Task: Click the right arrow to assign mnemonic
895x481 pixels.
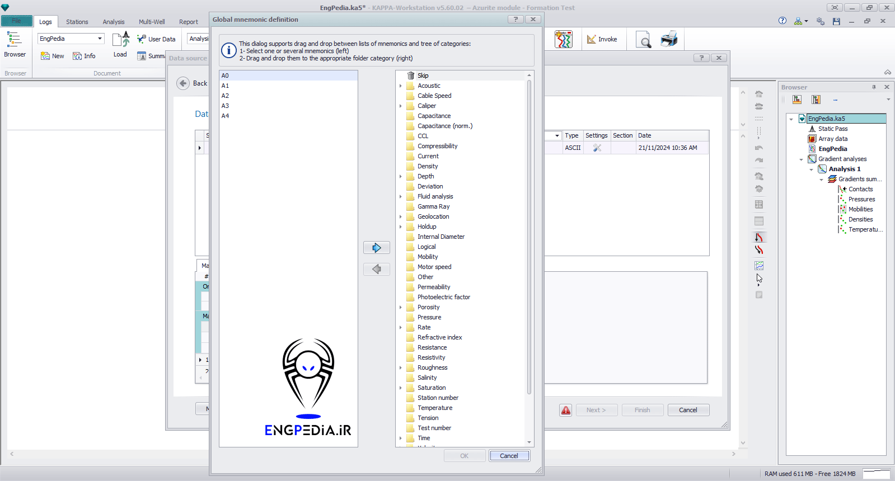Action: click(376, 248)
